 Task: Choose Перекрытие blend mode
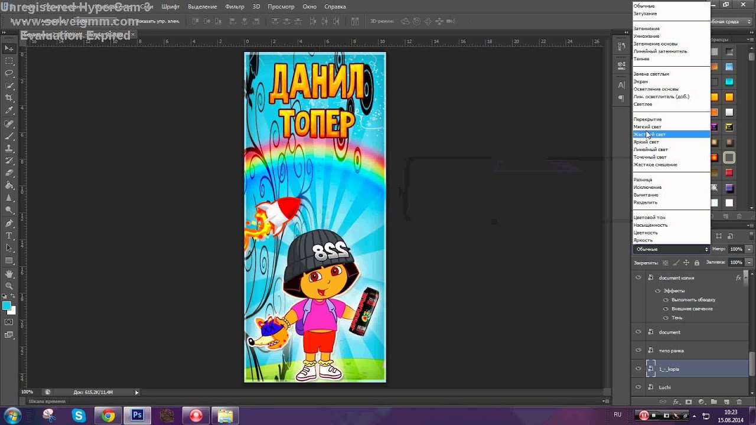click(x=671, y=119)
